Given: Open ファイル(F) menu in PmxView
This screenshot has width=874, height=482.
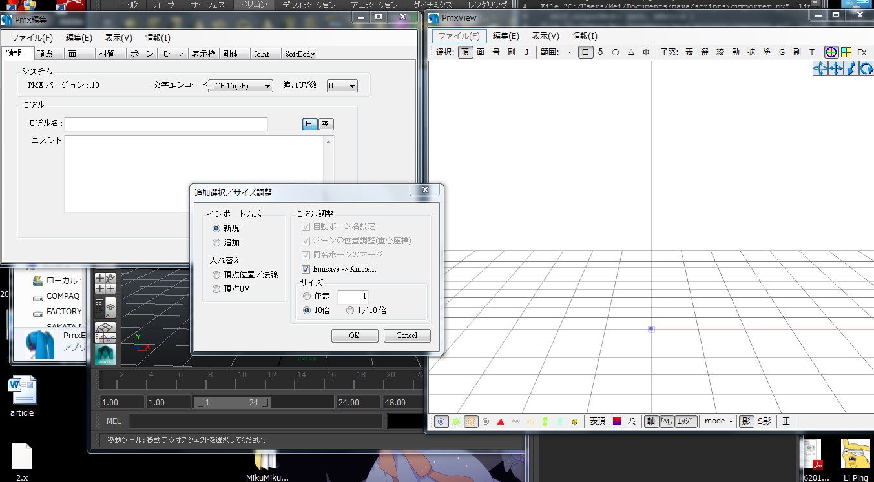Looking at the screenshot, I should click(x=459, y=36).
